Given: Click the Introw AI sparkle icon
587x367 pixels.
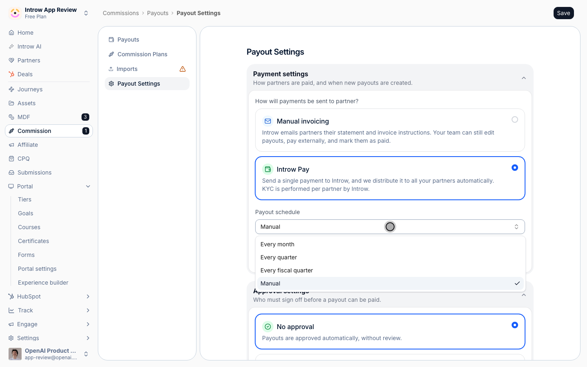Looking at the screenshot, I should coord(11,46).
